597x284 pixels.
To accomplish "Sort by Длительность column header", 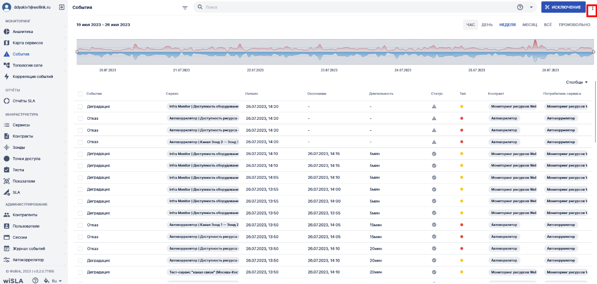I will tap(381, 94).
